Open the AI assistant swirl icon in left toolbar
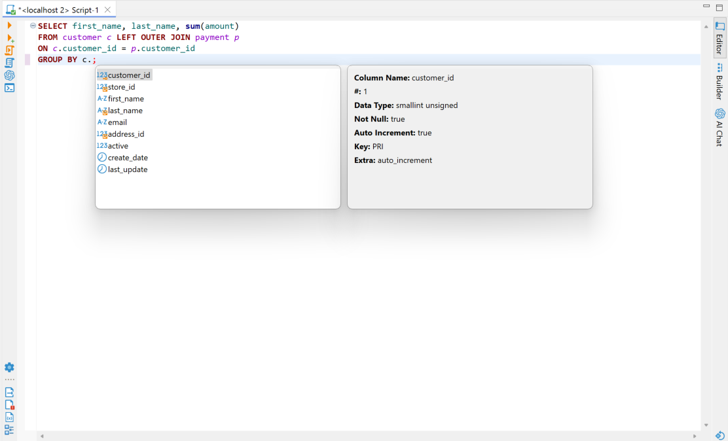 [9, 75]
